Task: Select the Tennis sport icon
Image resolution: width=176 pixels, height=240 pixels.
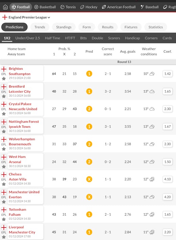Action: pyautogui.click(x=62, y=7)
